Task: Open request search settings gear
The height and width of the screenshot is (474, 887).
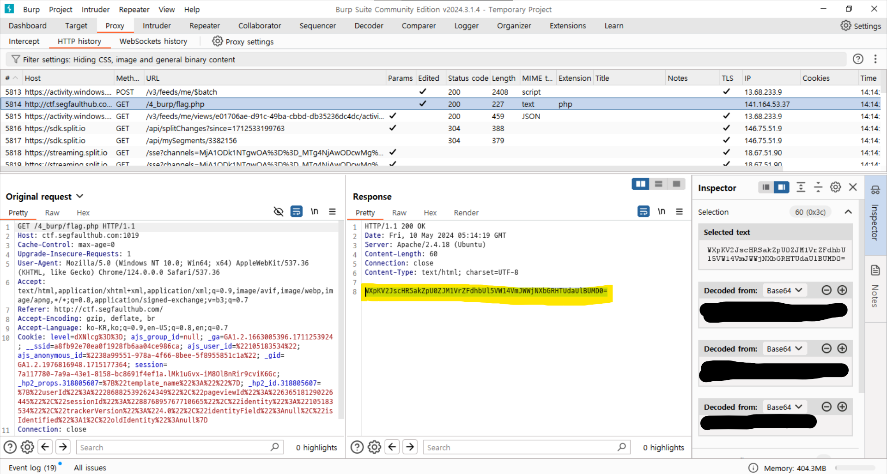Action: coord(27,447)
